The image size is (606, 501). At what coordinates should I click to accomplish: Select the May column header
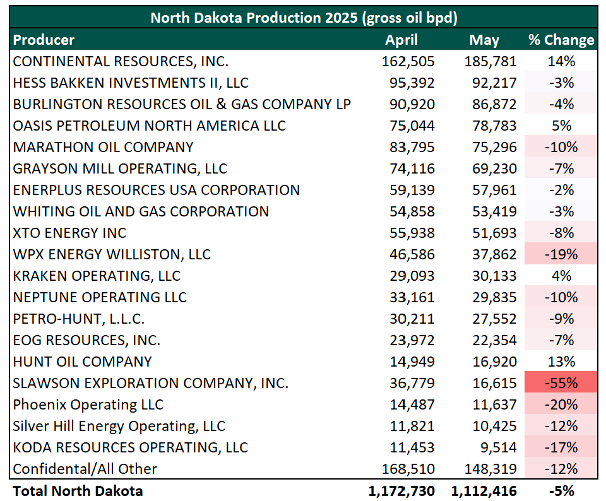point(484,40)
